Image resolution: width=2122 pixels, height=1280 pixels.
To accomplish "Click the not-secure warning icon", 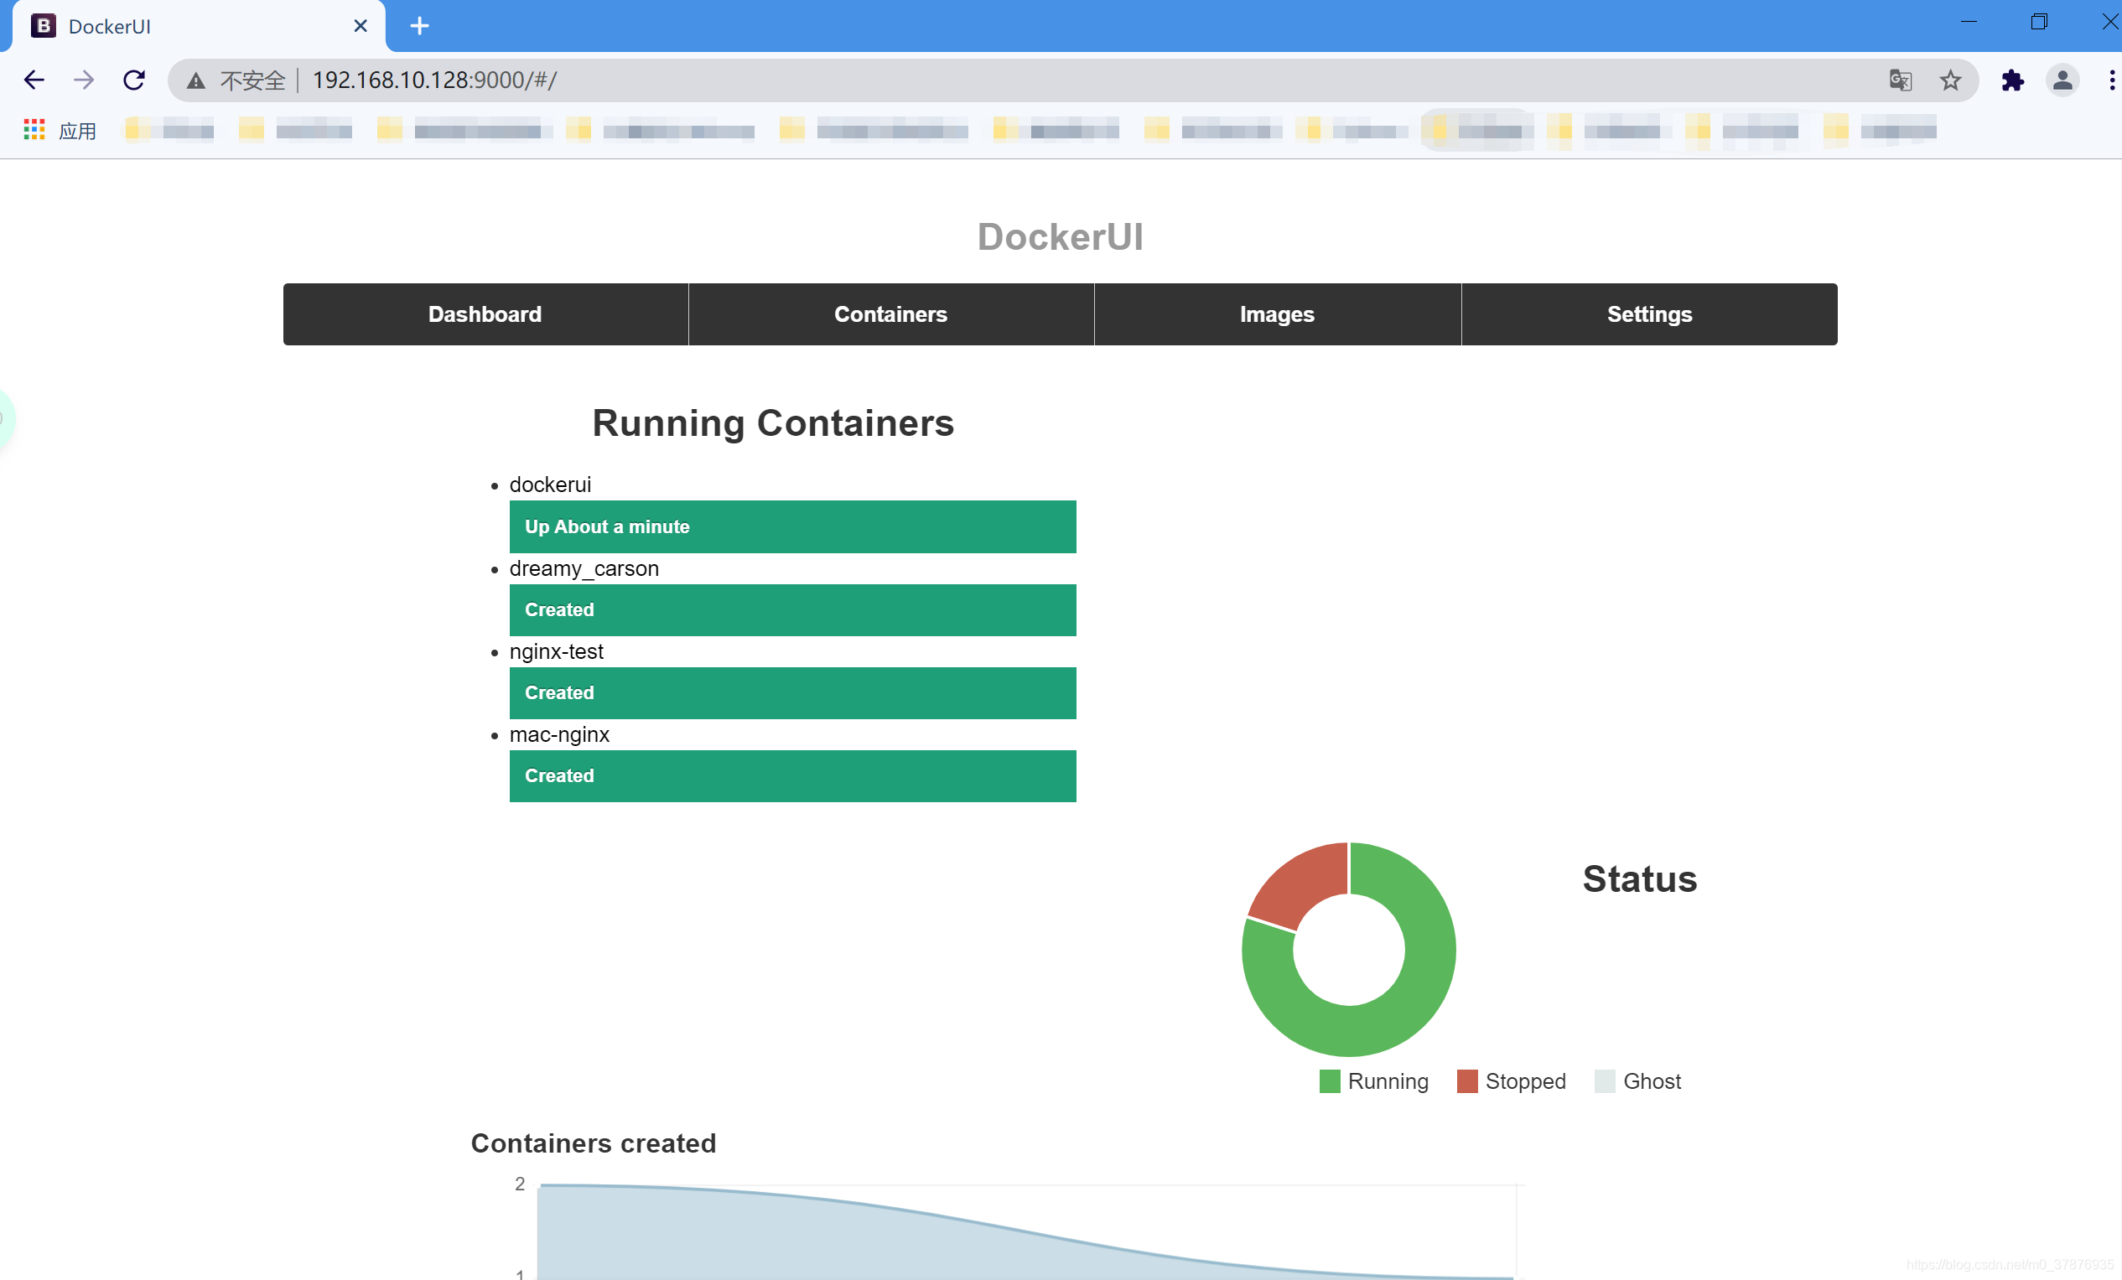I will point(196,81).
